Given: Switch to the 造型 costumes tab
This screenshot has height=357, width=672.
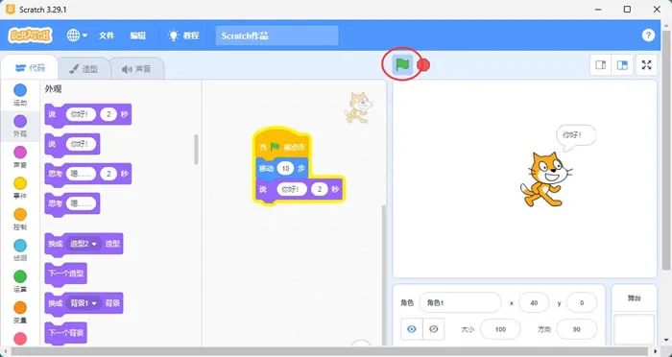Looking at the screenshot, I should [x=84, y=68].
